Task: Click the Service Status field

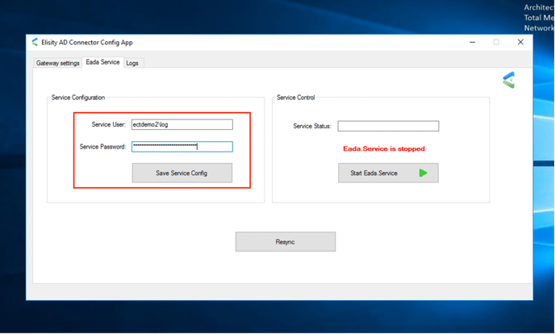Action: 388,126
